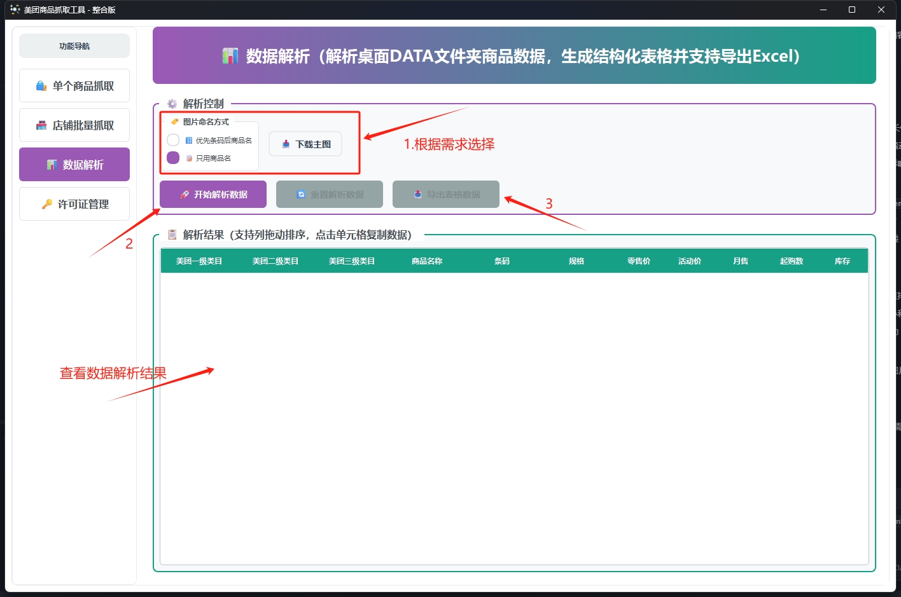The width and height of the screenshot is (901, 597).
Task: Click the key icon in 许可证管理
Action: (x=47, y=204)
